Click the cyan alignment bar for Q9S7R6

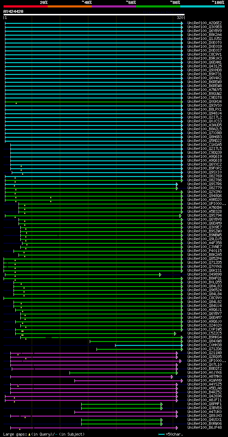tap(91, 184)
